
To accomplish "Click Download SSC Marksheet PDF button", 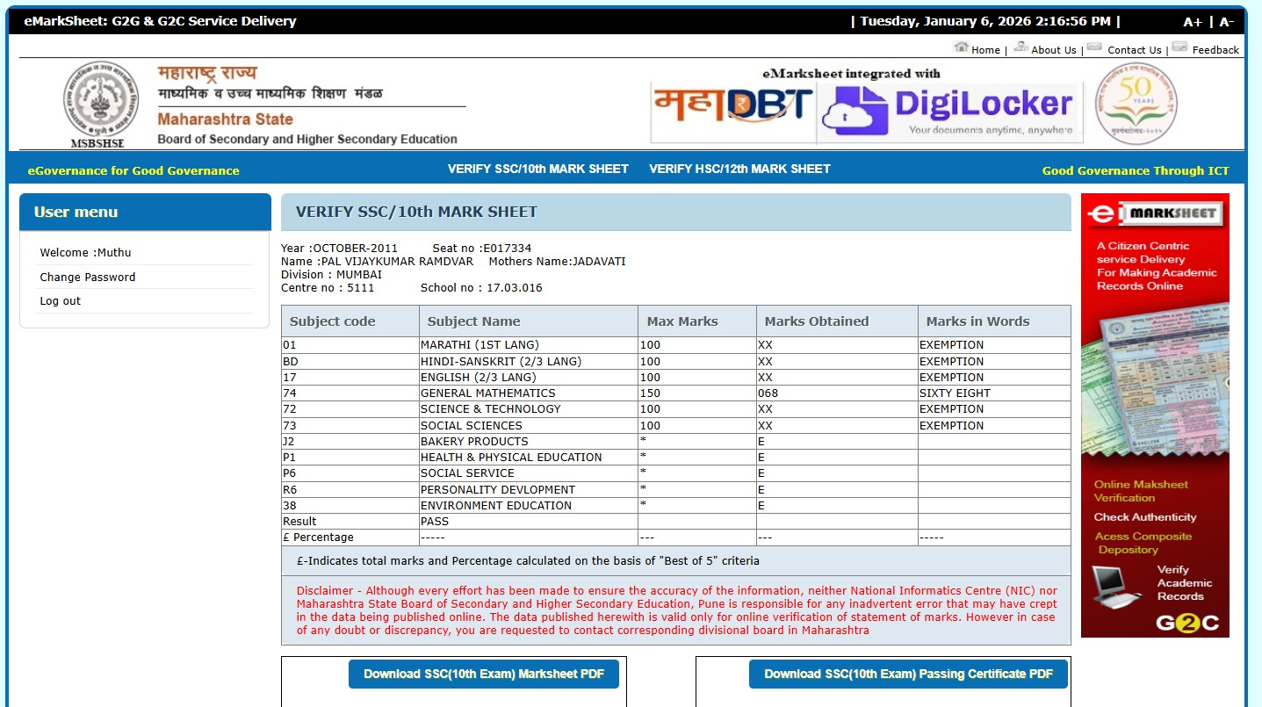I will 484,674.
